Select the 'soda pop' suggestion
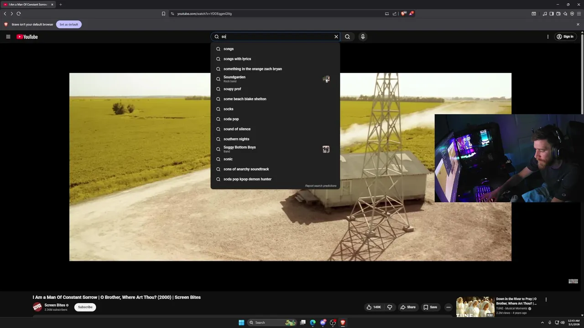The height and width of the screenshot is (328, 584). pos(275,119)
